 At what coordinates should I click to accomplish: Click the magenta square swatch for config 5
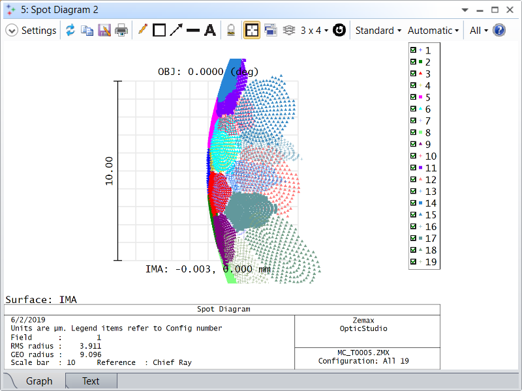(x=420, y=97)
